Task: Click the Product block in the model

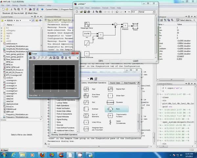Action: (101, 35)
